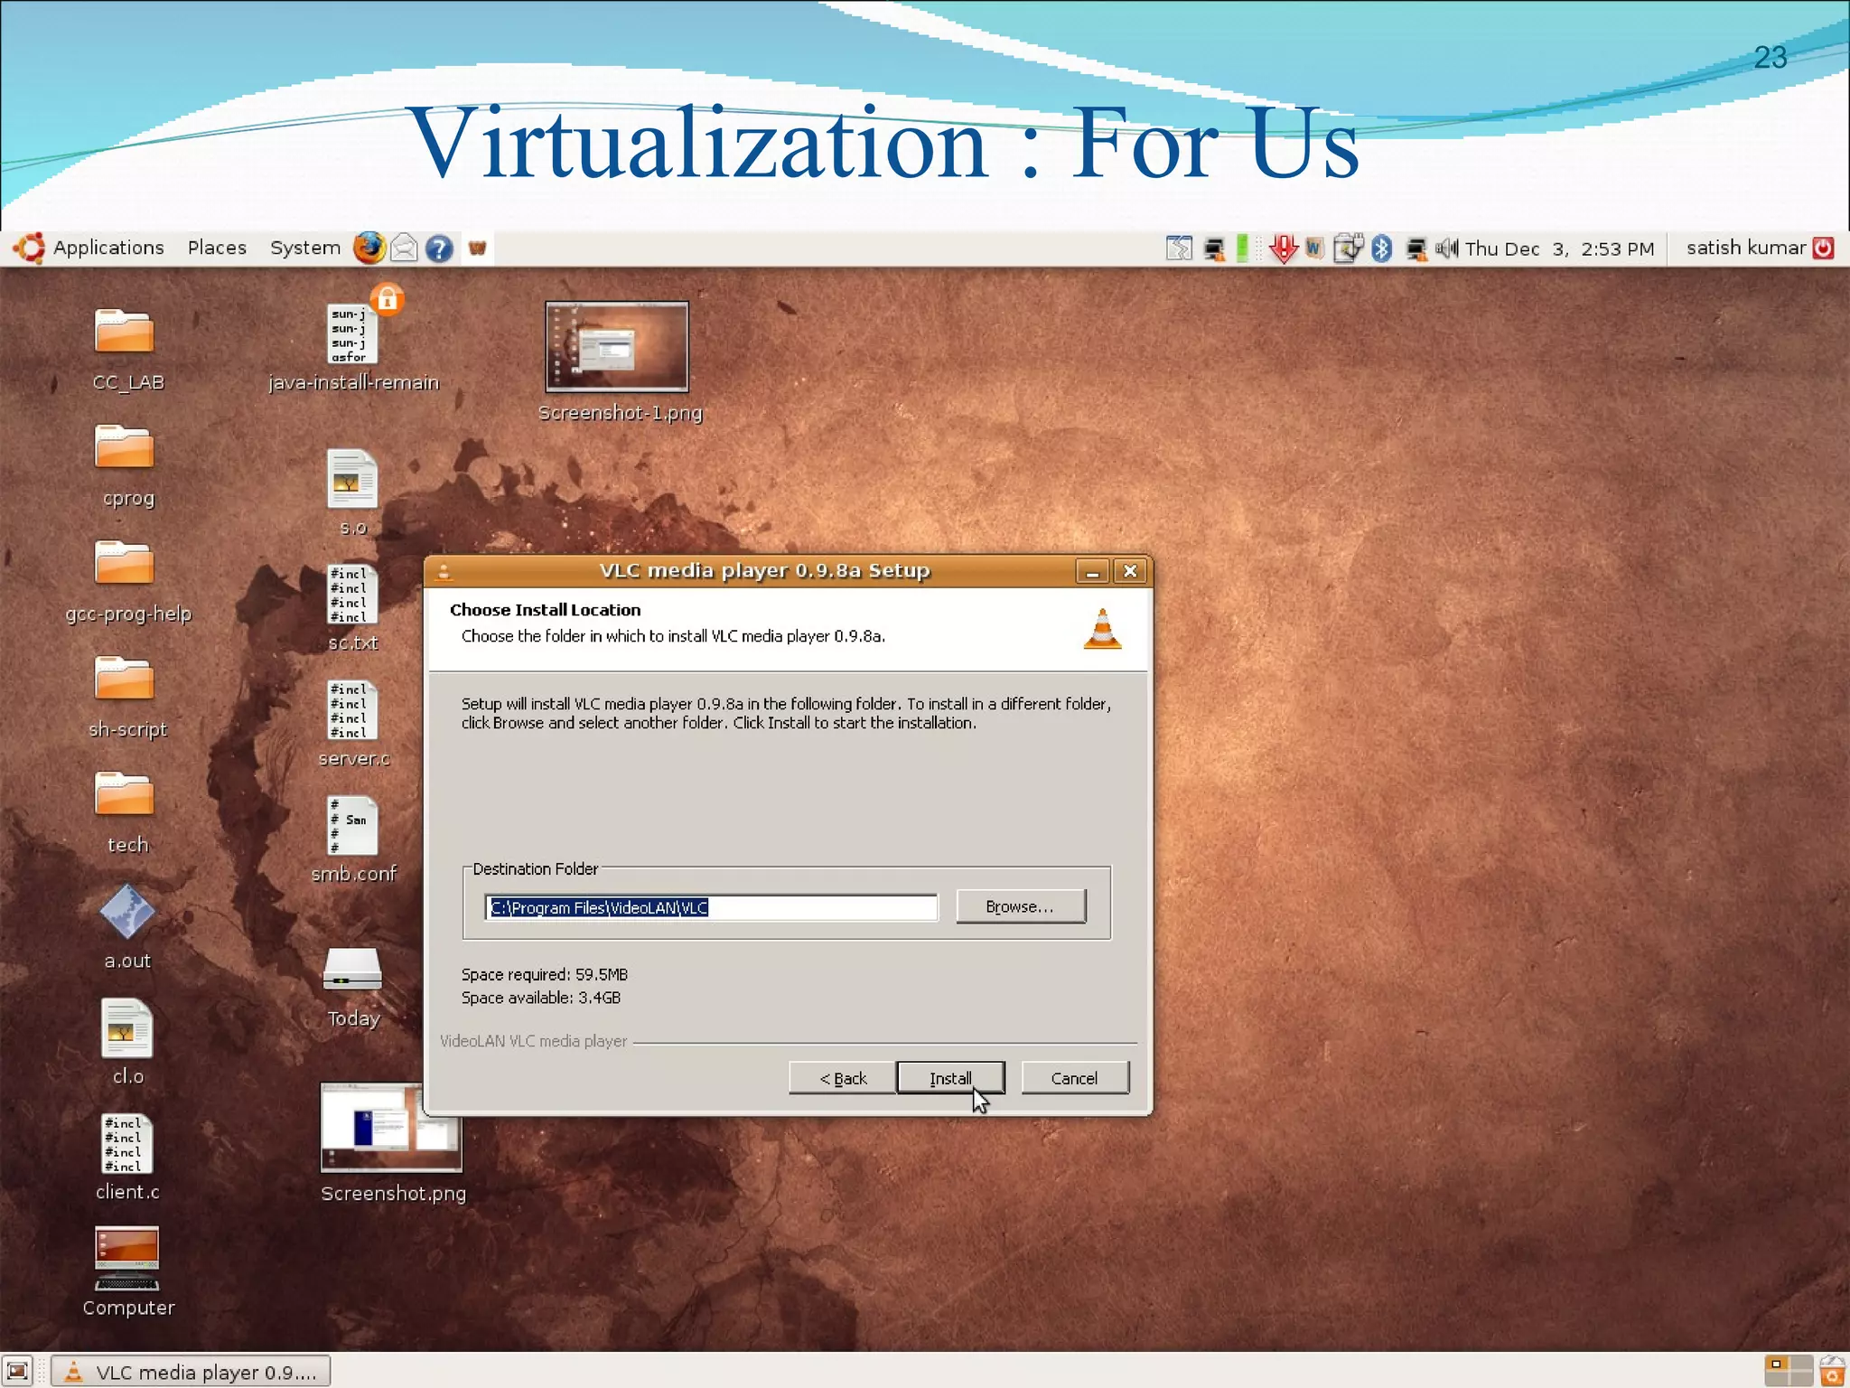Open the blue Help icon in panel
The width and height of the screenshot is (1850, 1388).
pos(439,249)
